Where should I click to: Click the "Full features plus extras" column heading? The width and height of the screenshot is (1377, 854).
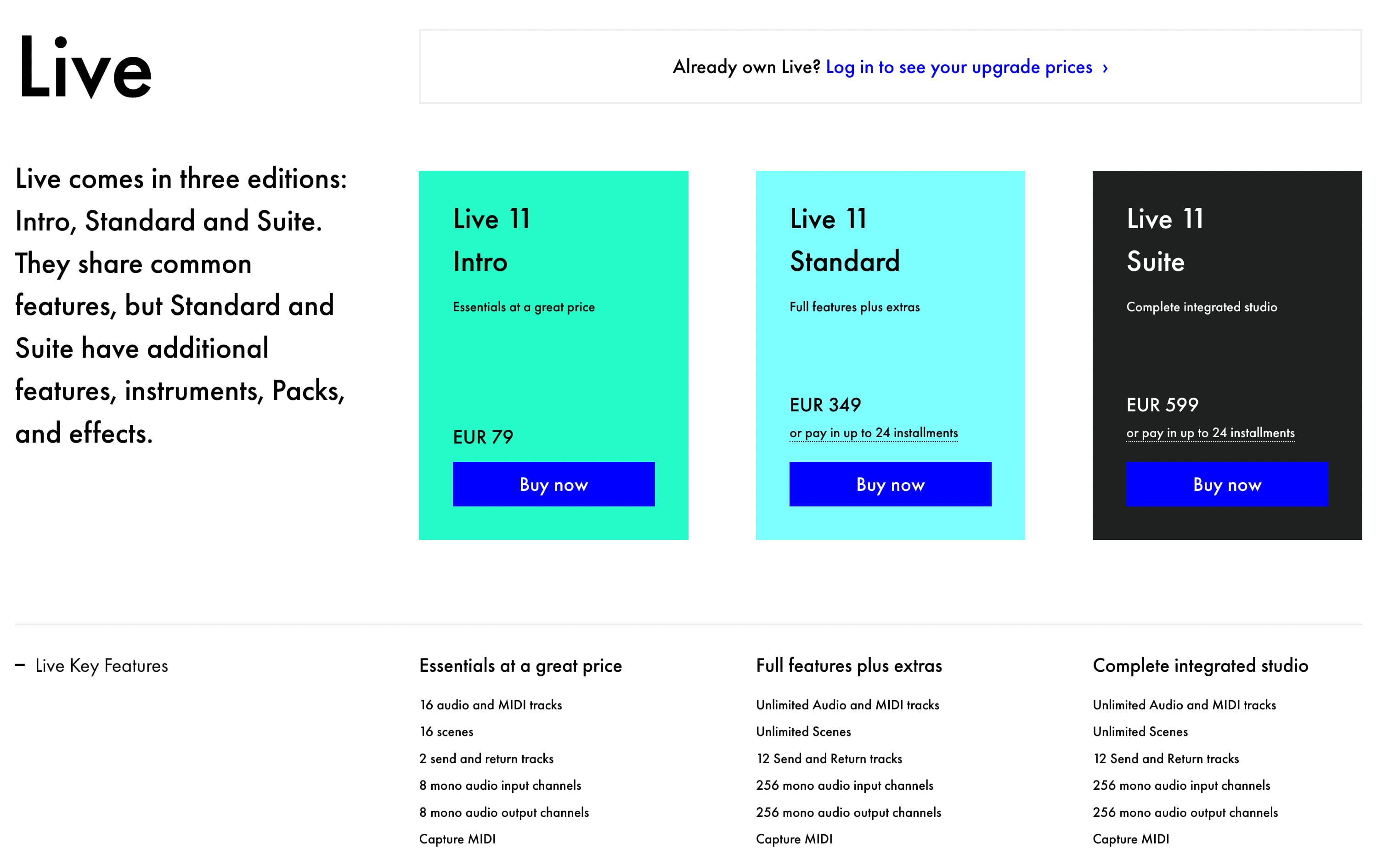(849, 665)
